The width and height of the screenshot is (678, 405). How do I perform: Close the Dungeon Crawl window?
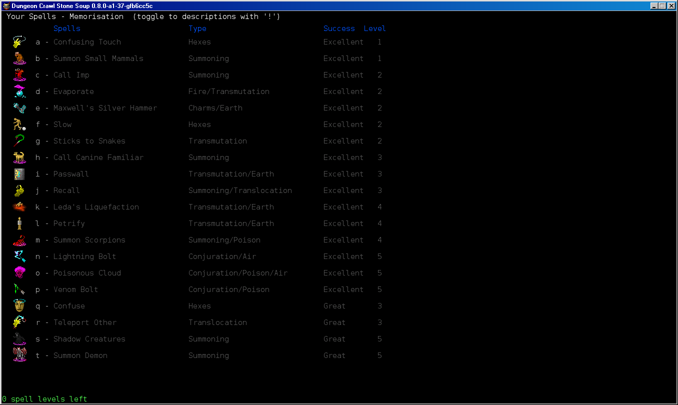pos(671,6)
